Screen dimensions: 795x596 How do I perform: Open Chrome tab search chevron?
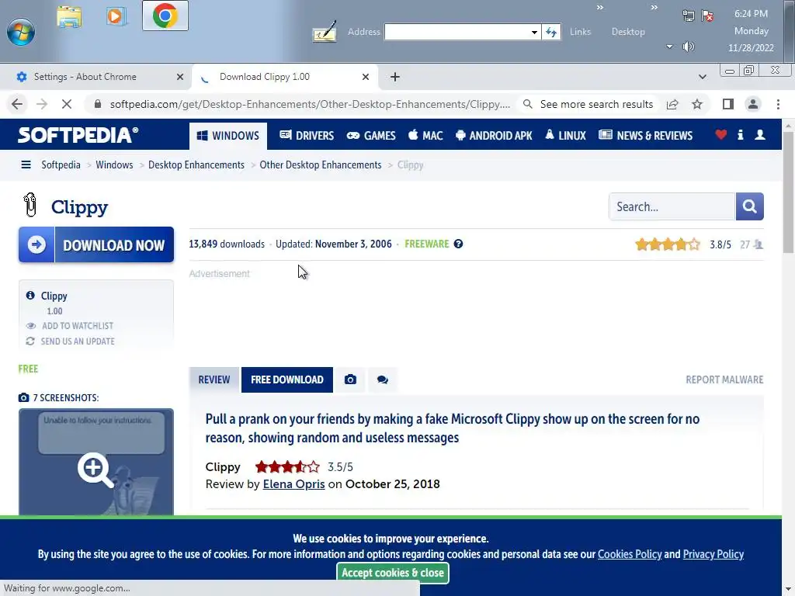coord(702,77)
